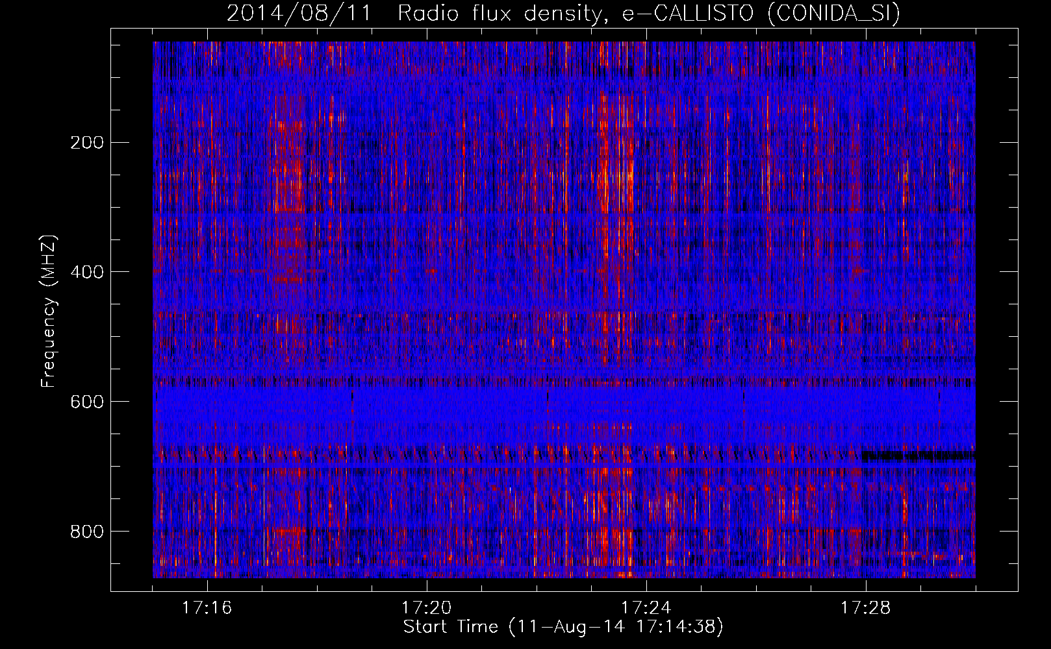Click the 'Start Time' axis label
The image size is (1051, 649).
[563, 626]
